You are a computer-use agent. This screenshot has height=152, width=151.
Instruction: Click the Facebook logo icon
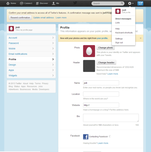(x=86, y=137)
